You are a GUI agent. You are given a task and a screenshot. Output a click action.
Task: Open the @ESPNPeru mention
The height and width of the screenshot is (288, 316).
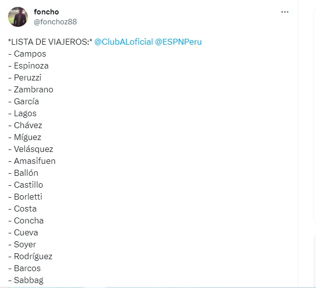pos(179,42)
